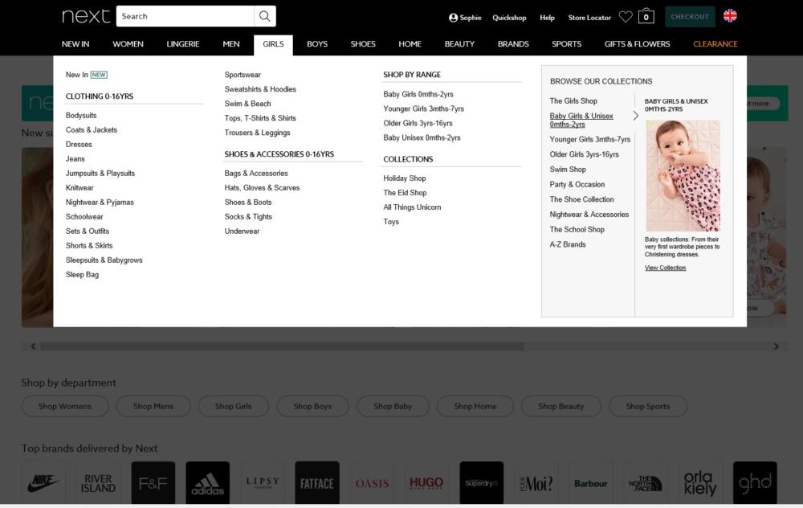Open the favourites heart icon
The image size is (803, 508).
626,17
